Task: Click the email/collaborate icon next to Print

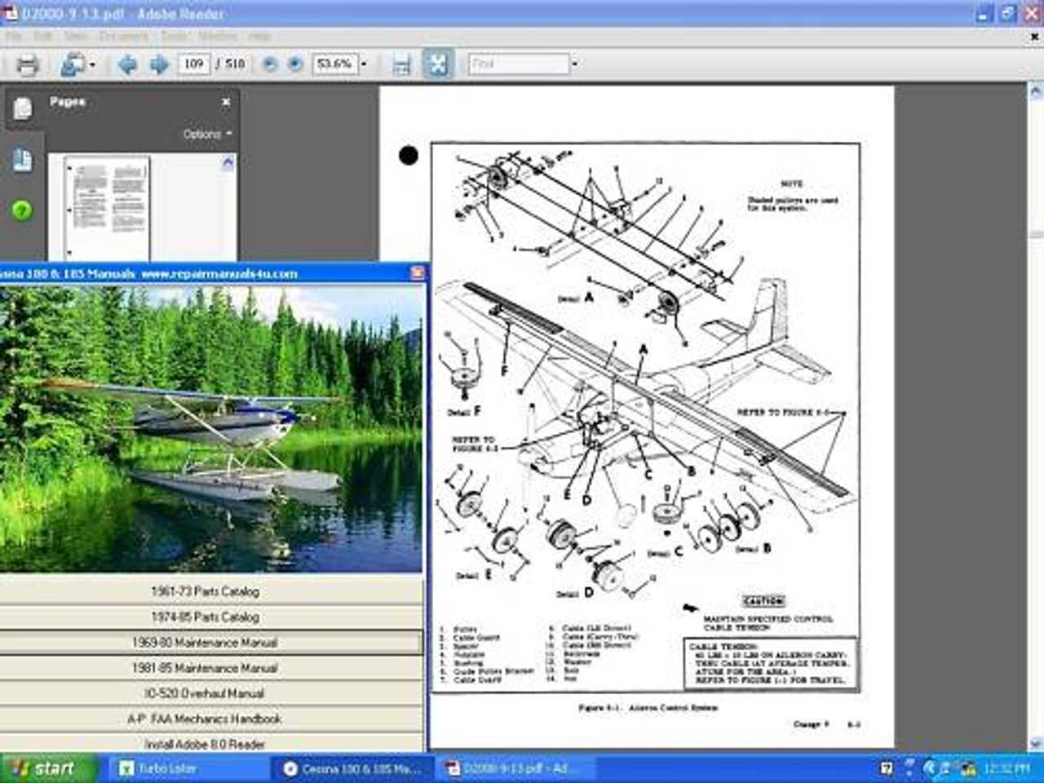Action: [73, 64]
